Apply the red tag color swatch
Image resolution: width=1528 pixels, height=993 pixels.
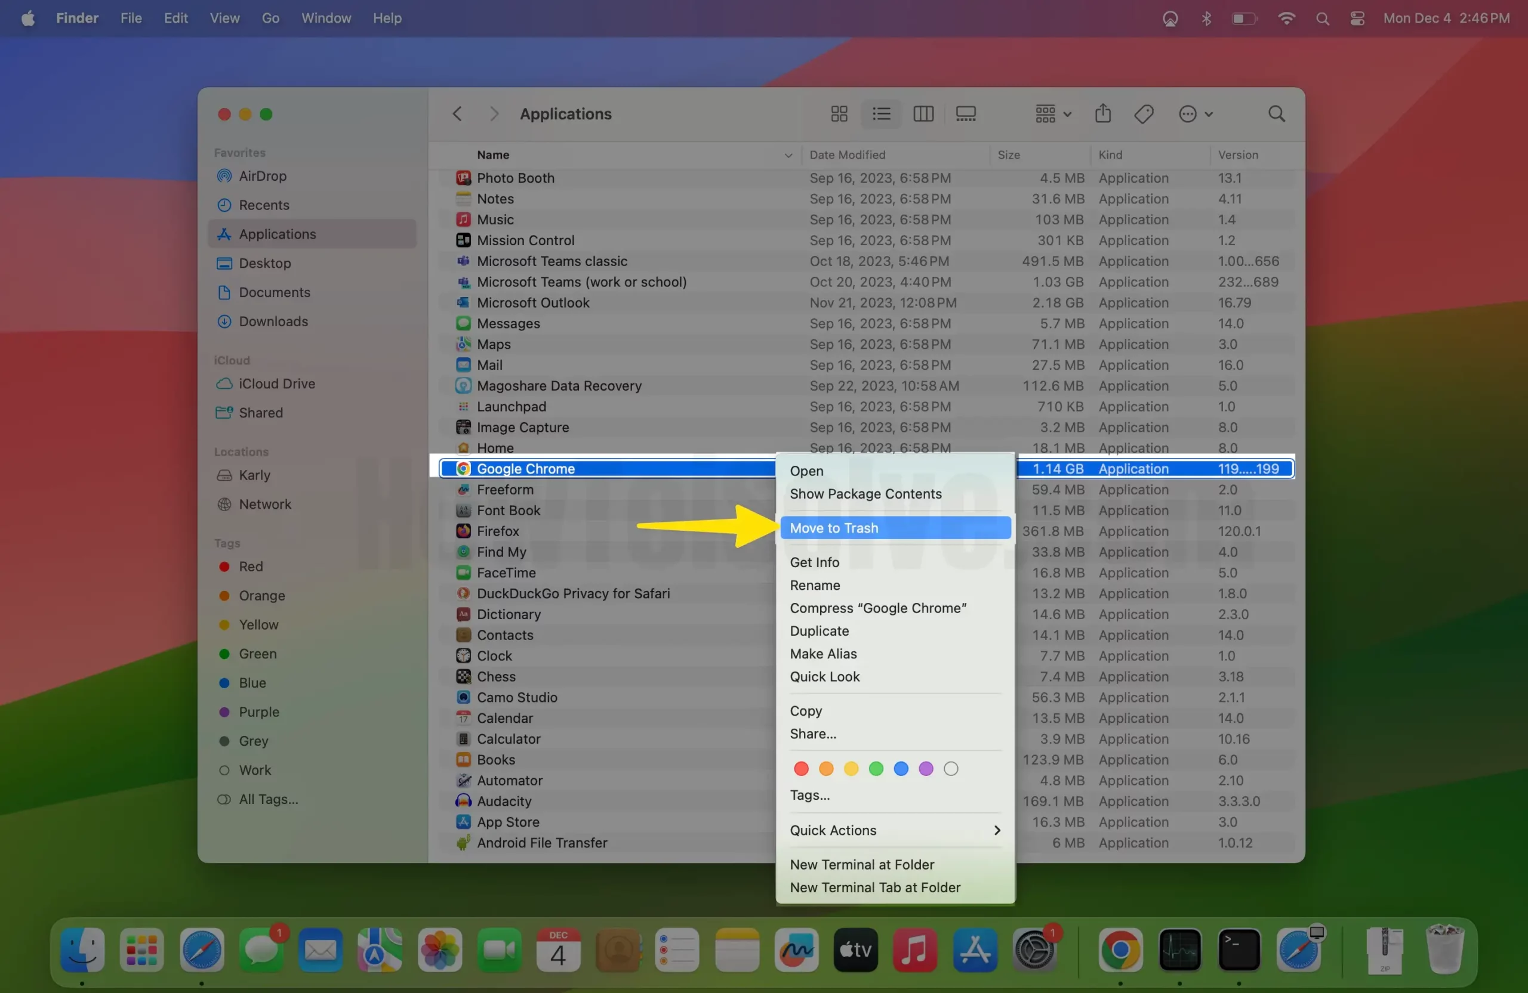801,769
